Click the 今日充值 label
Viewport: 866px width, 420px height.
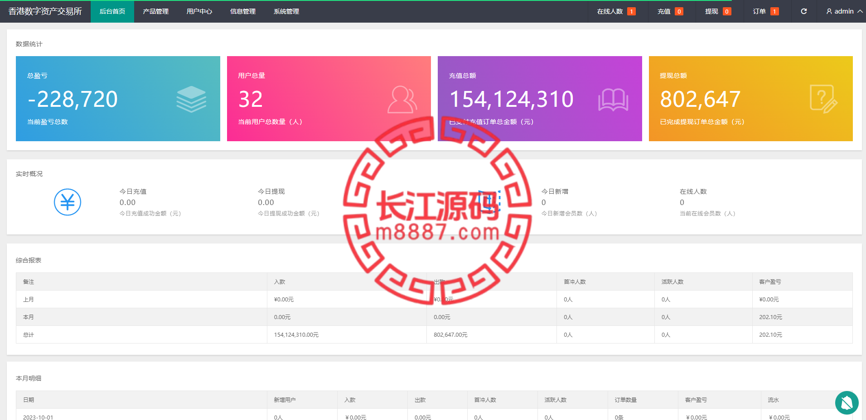coord(133,191)
